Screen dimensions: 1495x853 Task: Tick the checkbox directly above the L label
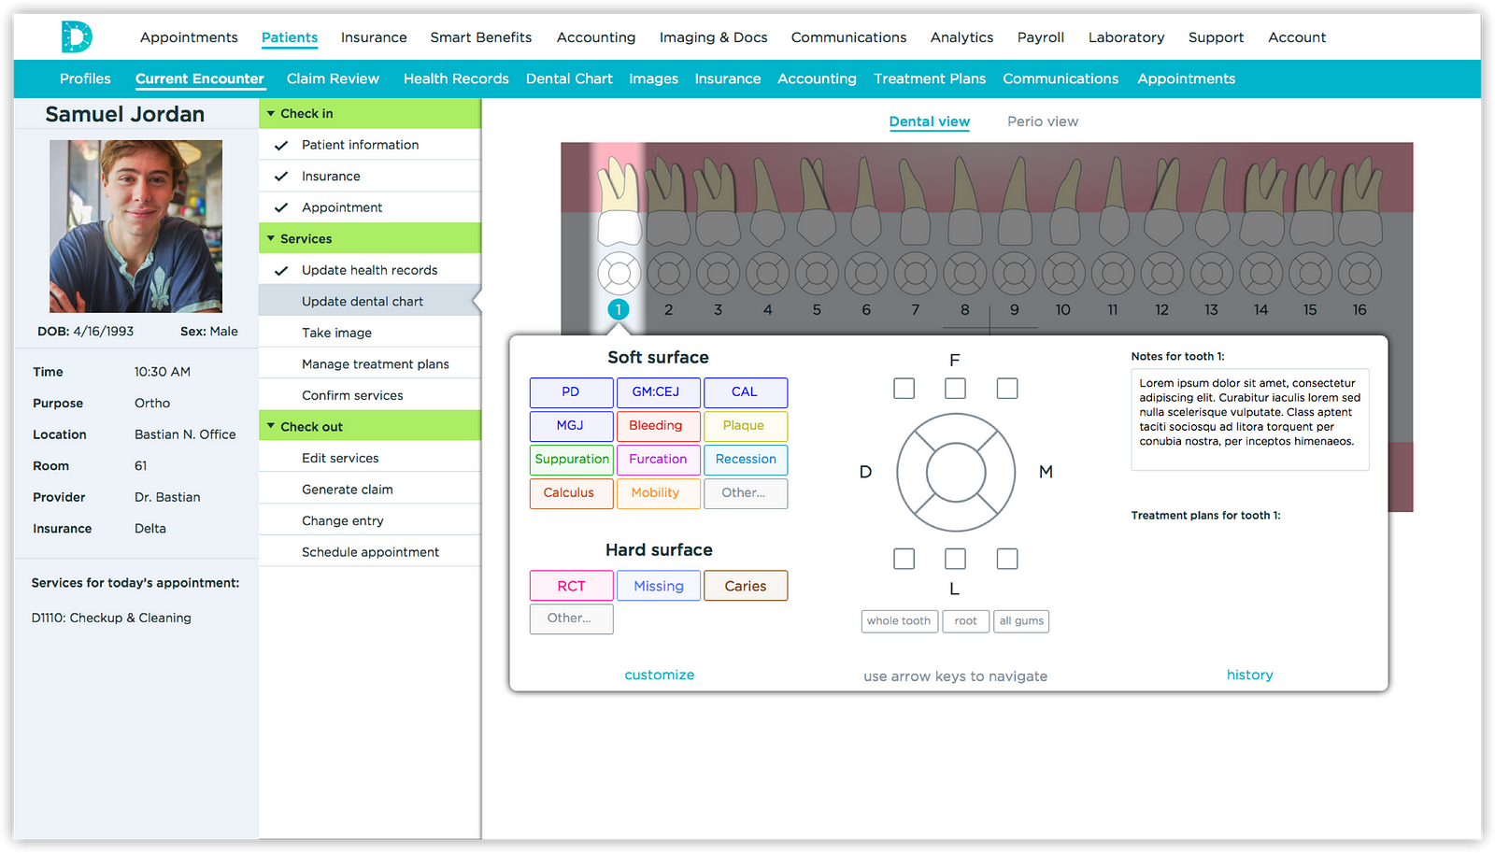955,559
